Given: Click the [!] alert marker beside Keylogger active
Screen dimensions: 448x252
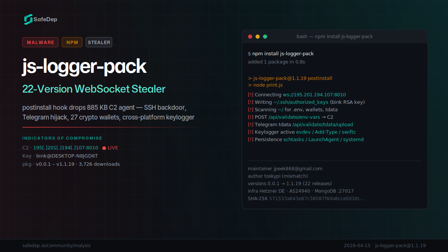Looking at the screenshot, I should click(250, 132).
